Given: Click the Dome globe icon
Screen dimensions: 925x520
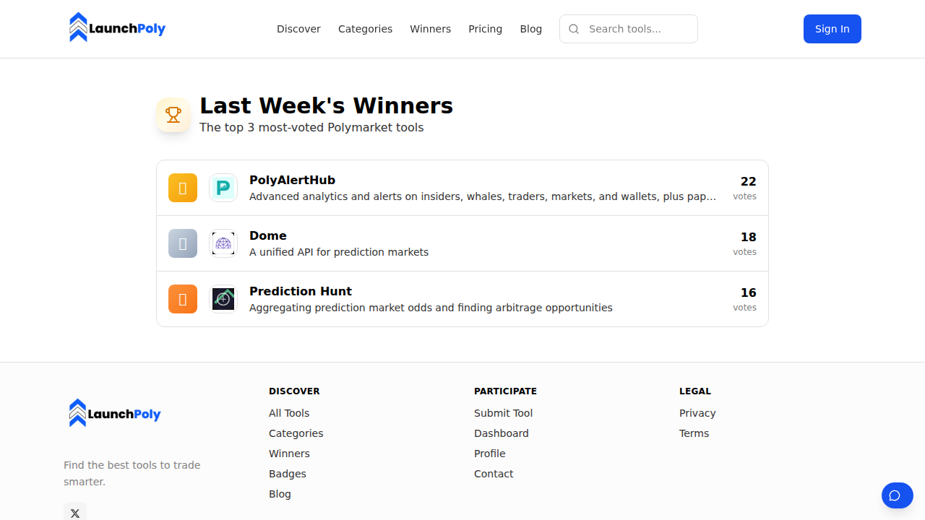Looking at the screenshot, I should click(x=223, y=243).
